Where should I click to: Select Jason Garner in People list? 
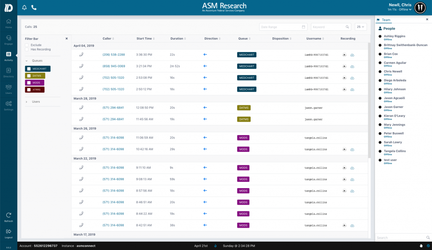394,107
